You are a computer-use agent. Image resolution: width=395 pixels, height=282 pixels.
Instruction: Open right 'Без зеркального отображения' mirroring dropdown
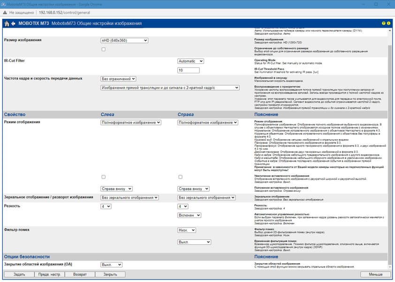[206, 198]
